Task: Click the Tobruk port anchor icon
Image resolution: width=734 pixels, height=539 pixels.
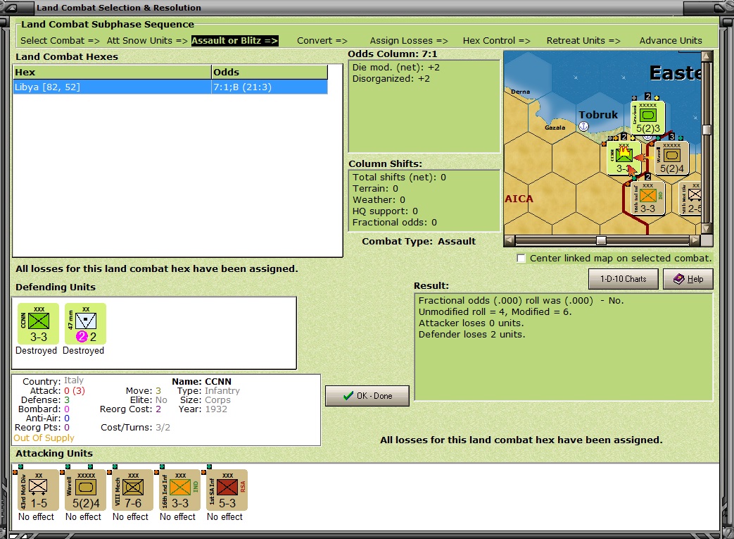Action: 583,126
